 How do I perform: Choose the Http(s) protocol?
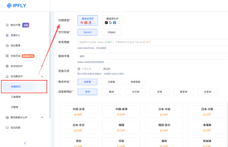(111, 32)
